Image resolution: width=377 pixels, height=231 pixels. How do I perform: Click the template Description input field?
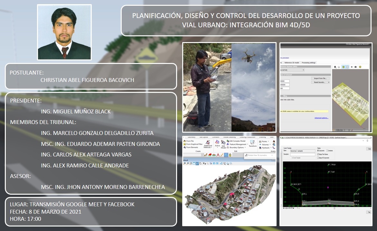[x=303, y=155]
